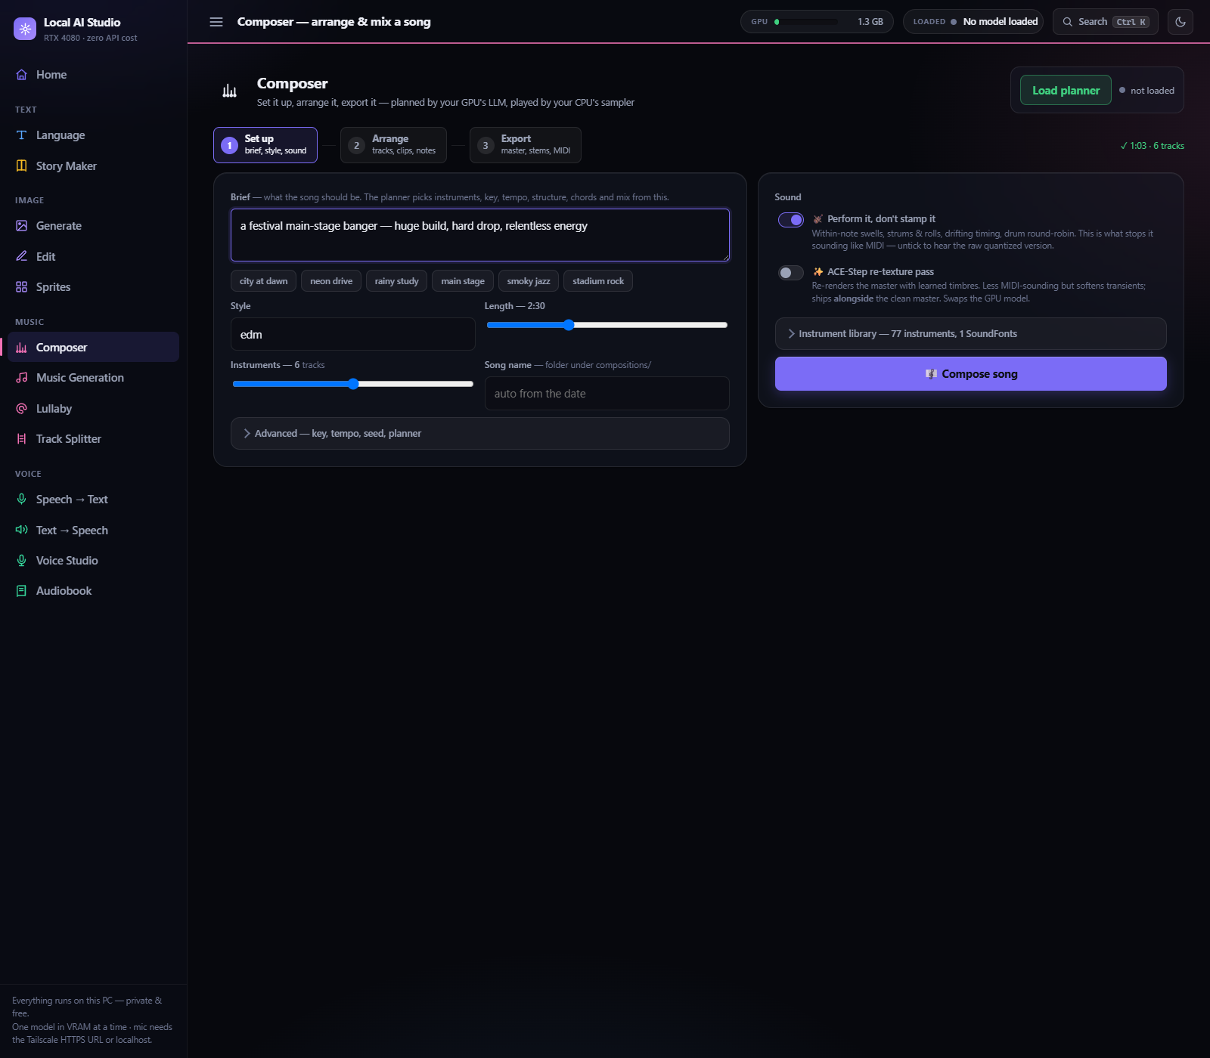Toggle dark mode moon icon
This screenshot has width=1210, height=1058.
coord(1181,22)
